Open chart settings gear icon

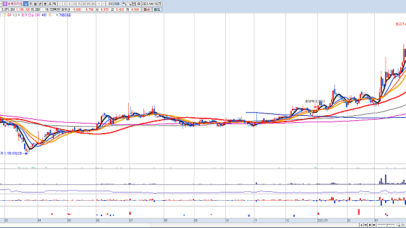[x=138, y=4]
